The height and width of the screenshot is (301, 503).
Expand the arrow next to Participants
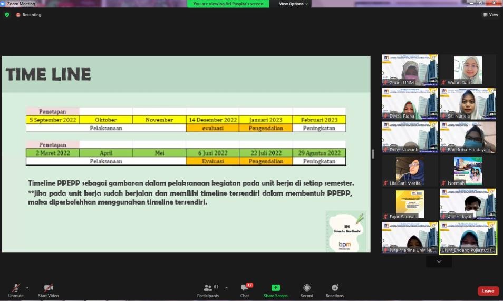click(227, 288)
